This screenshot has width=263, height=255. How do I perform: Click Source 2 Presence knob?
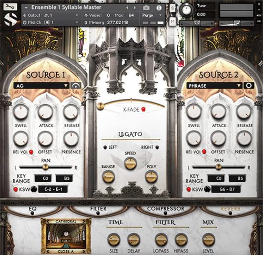[244, 139]
